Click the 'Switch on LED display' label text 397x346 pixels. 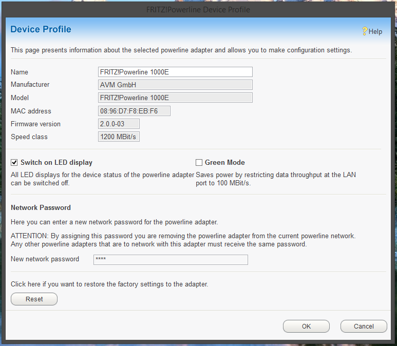point(56,163)
